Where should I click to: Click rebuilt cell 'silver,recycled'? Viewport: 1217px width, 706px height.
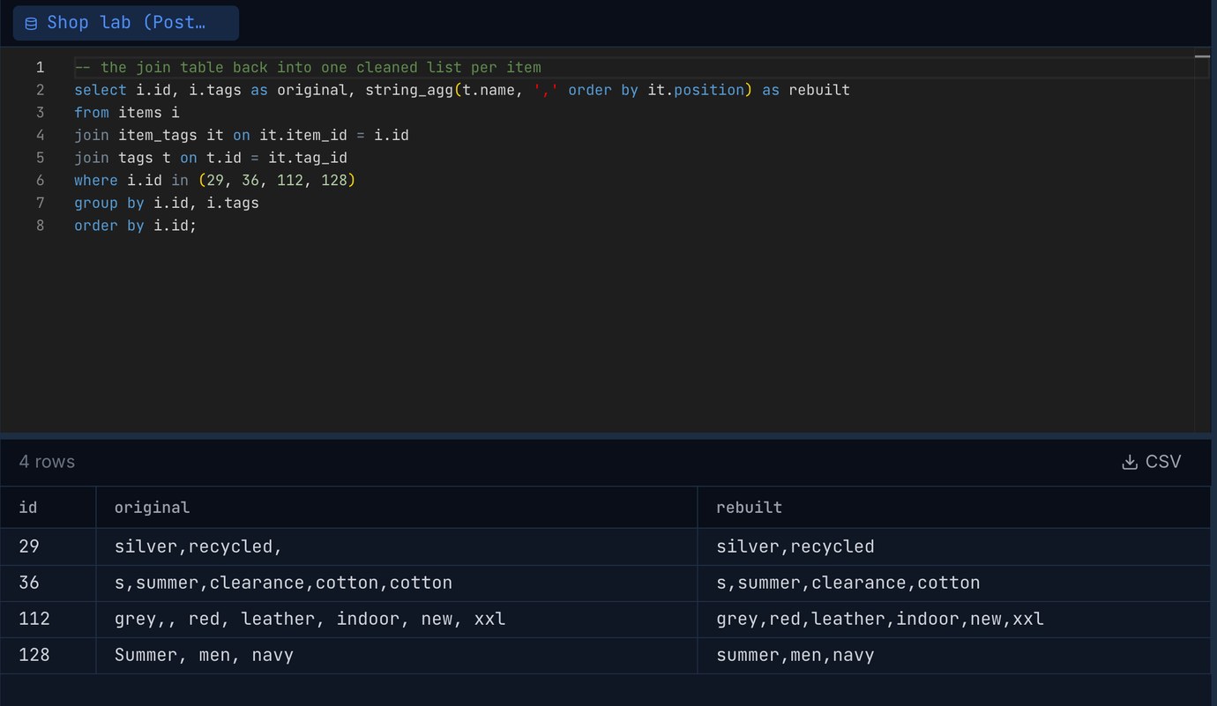click(954, 546)
